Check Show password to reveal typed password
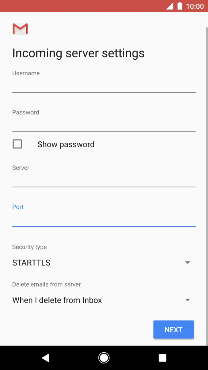The width and height of the screenshot is (208, 370). pyautogui.click(x=17, y=144)
